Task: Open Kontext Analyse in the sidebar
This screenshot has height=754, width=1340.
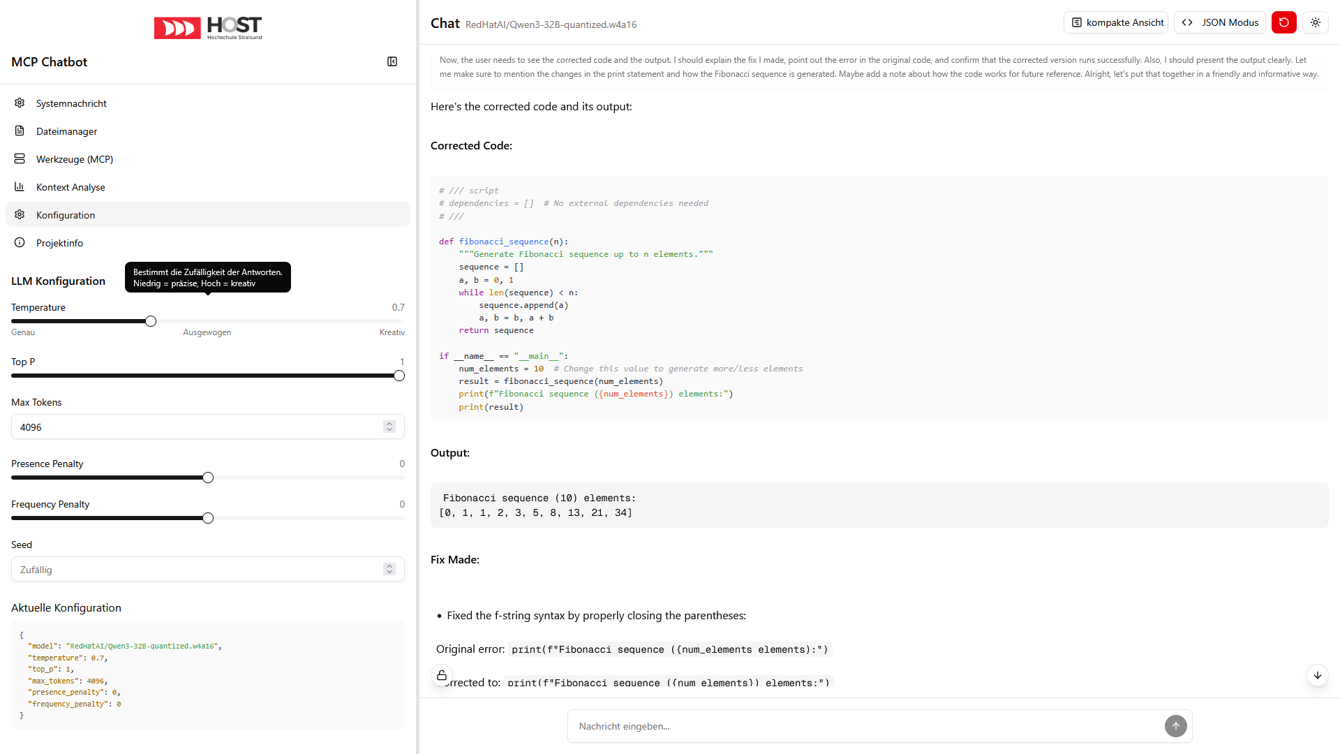Action: coord(71,187)
